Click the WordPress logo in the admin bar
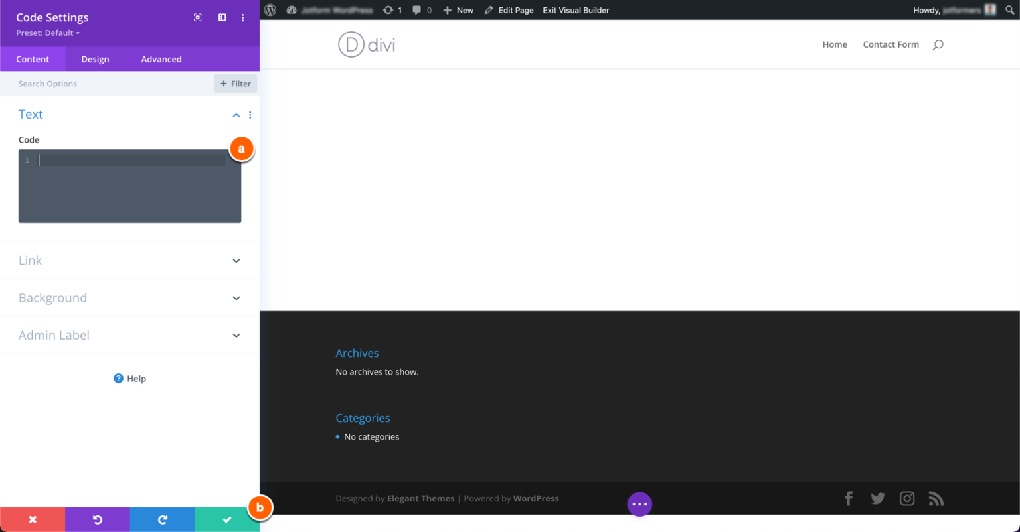 [x=269, y=10]
